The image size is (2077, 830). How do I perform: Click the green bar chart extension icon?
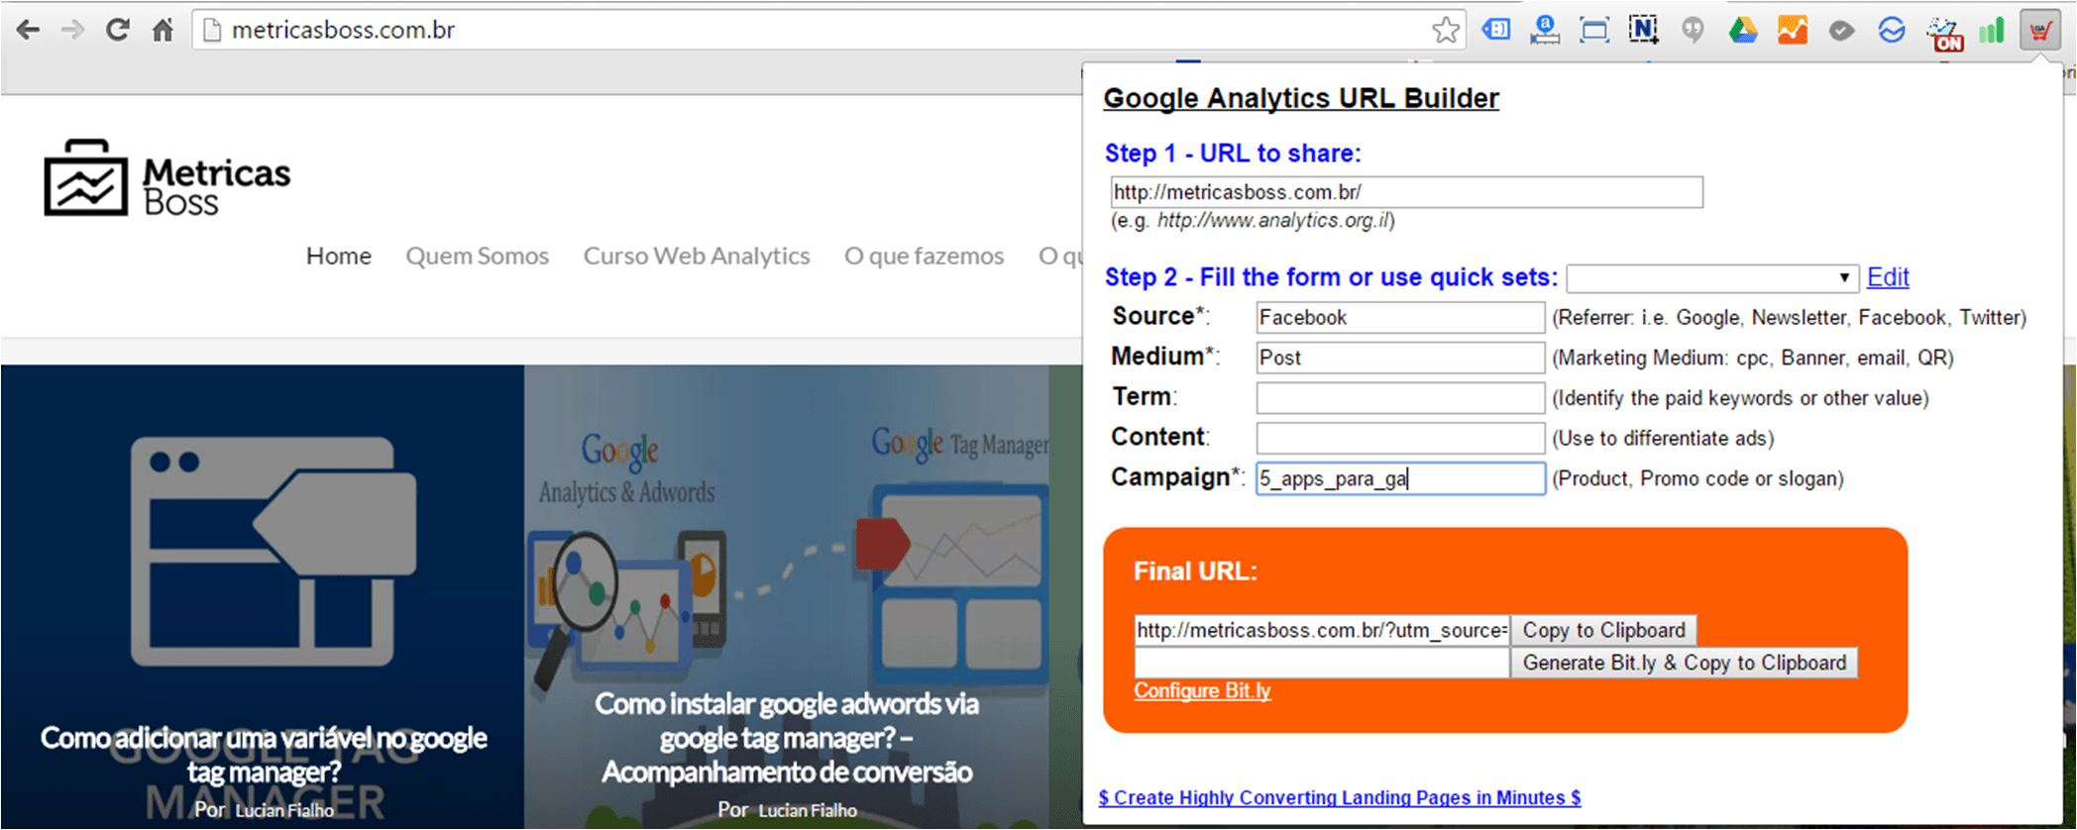[1991, 29]
